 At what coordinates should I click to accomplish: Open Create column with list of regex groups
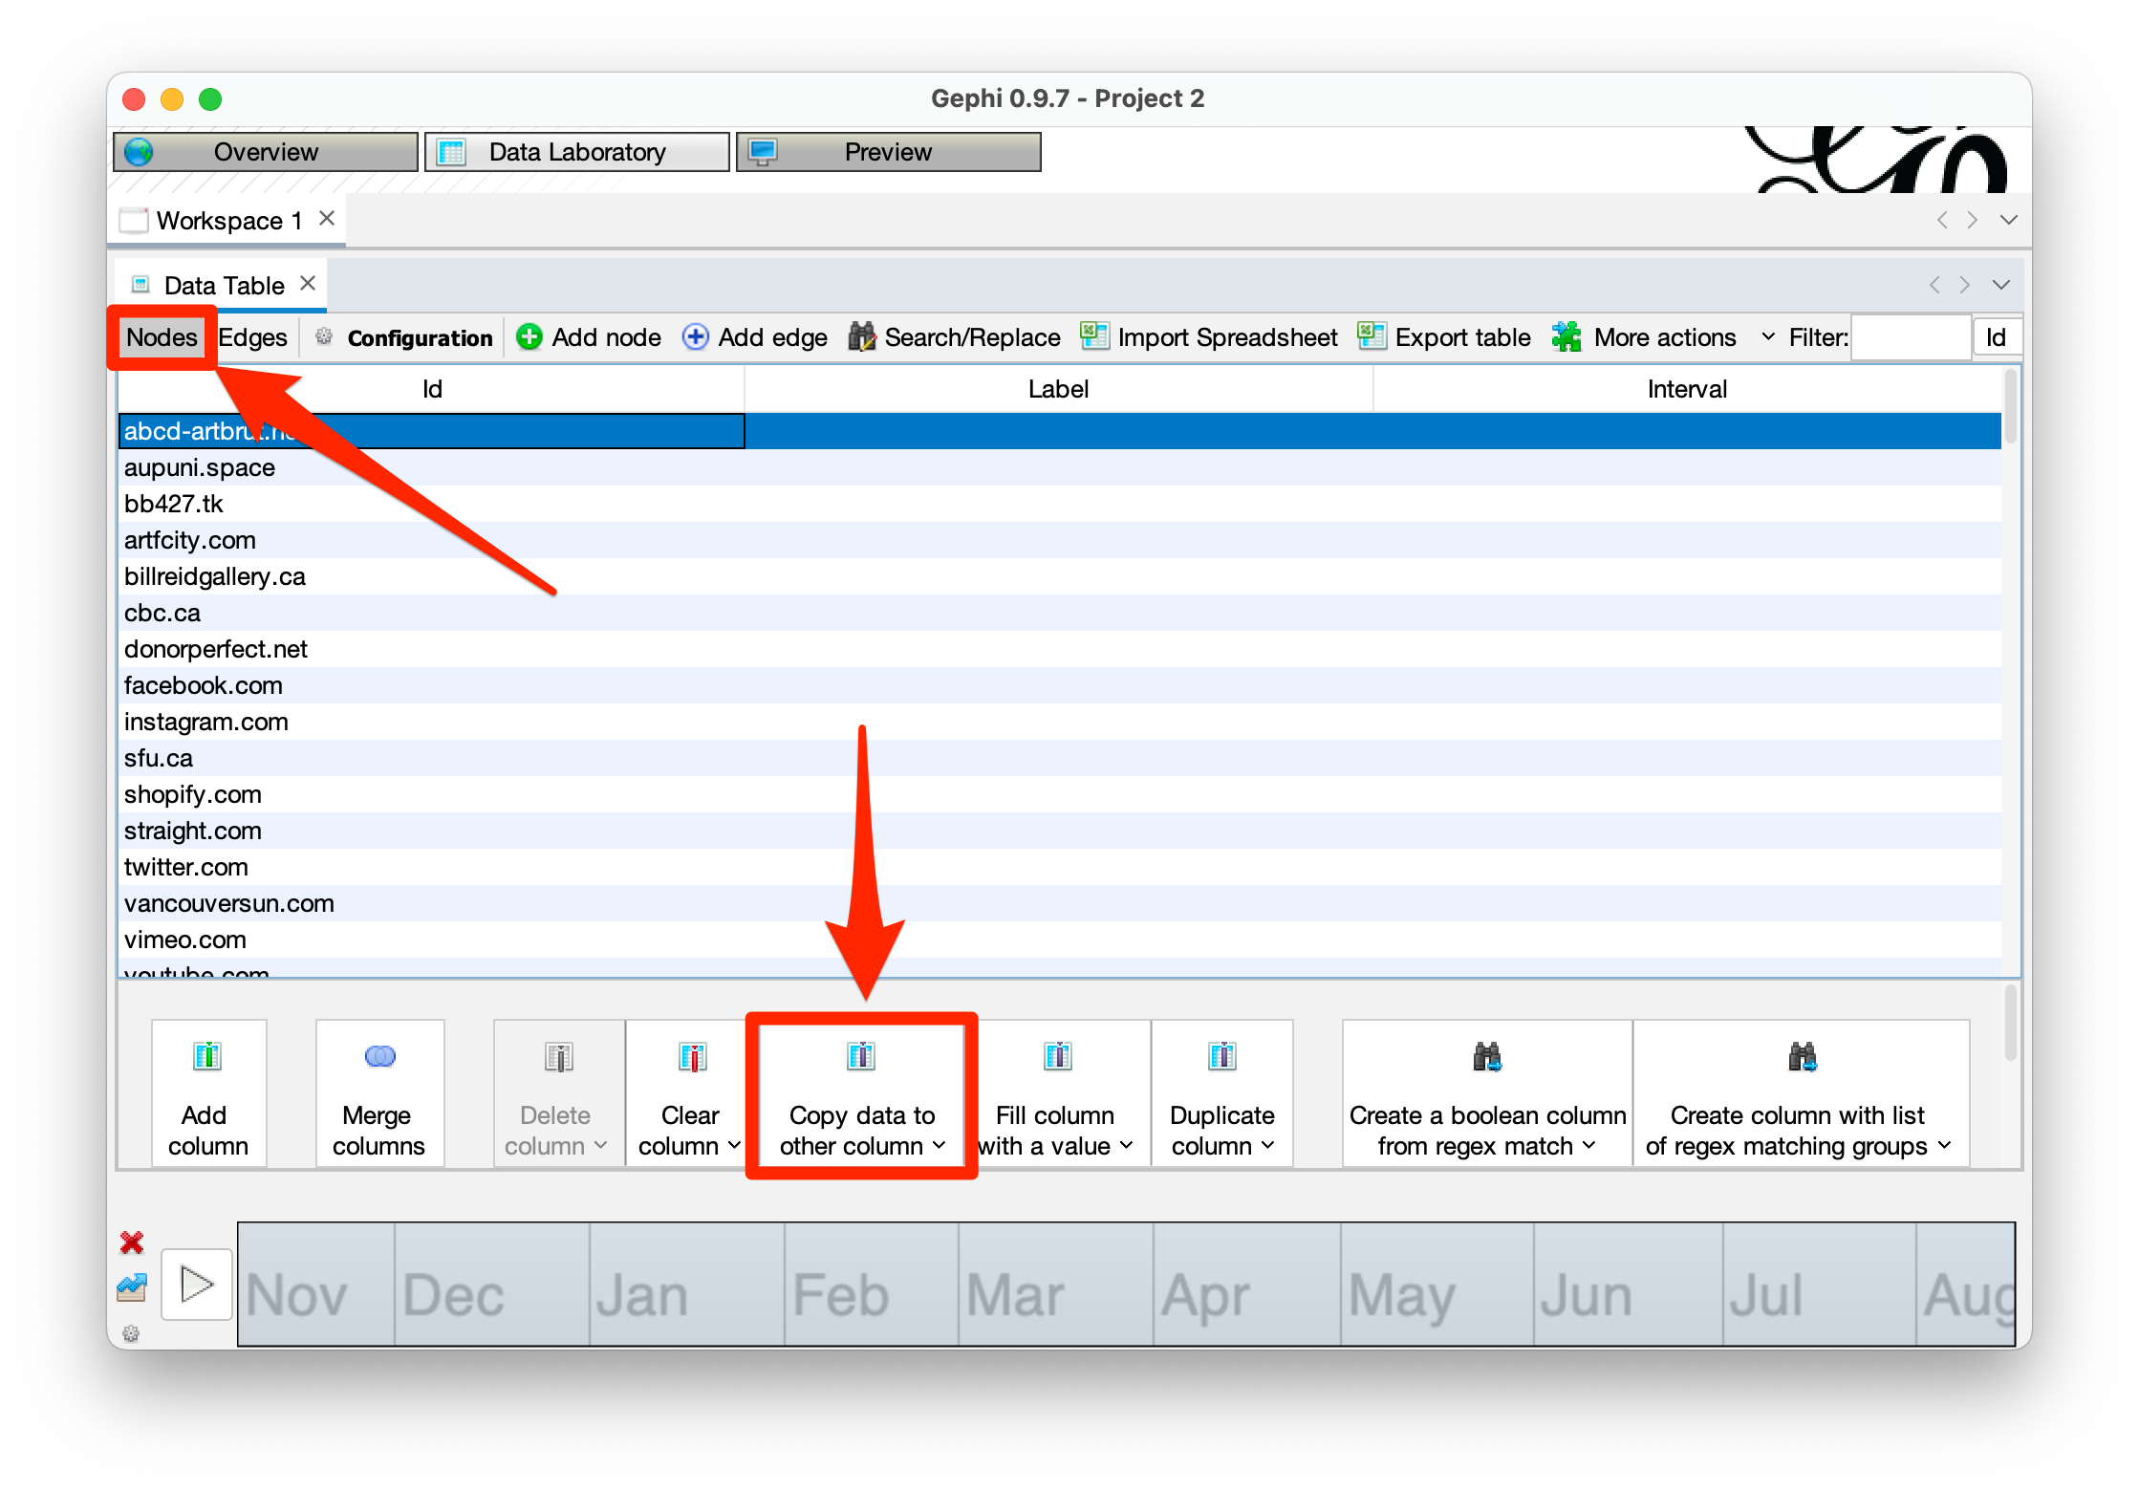coord(1801,1094)
